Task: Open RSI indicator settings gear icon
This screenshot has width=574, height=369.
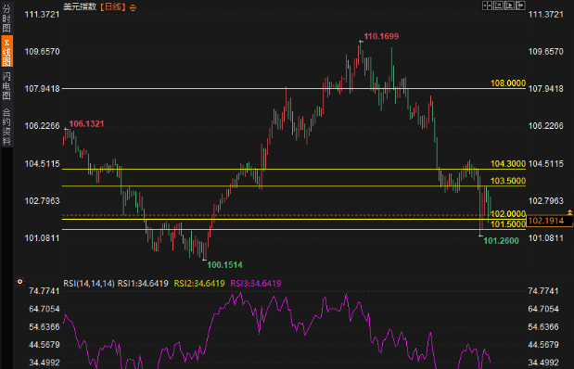Action: click(x=19, y=282)
